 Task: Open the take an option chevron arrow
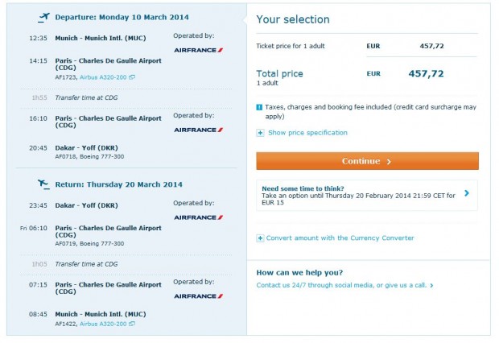467,193
